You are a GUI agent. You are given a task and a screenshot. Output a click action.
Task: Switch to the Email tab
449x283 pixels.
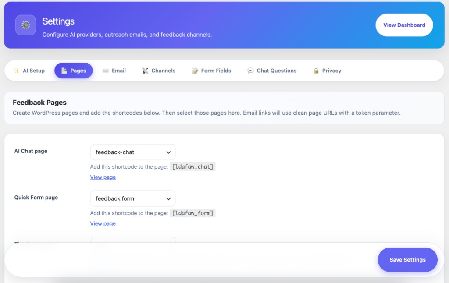(114, 71)
